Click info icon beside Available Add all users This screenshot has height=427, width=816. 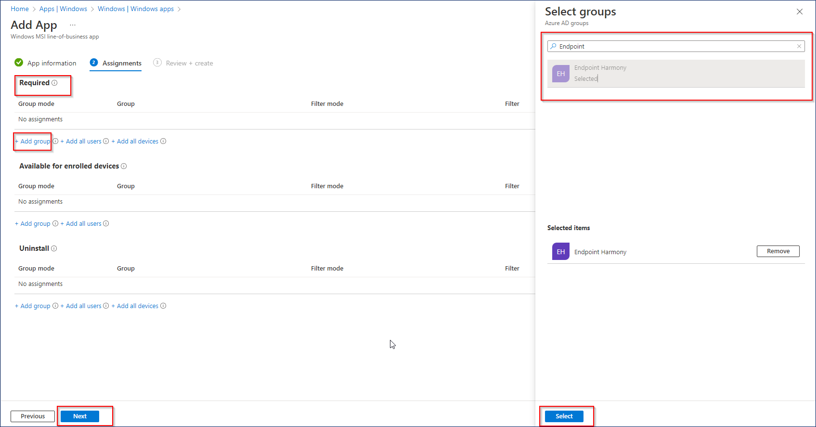click(106, 223)
